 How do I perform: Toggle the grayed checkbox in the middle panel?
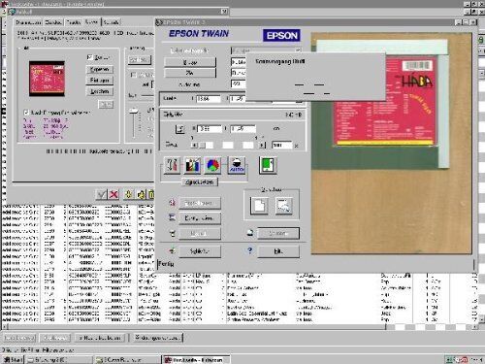[x=133, y=75]
